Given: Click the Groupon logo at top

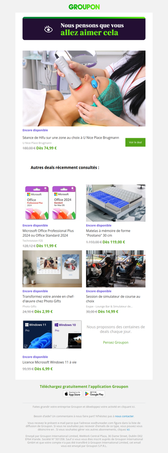Looking at the screenshot, I should [84, 7].
